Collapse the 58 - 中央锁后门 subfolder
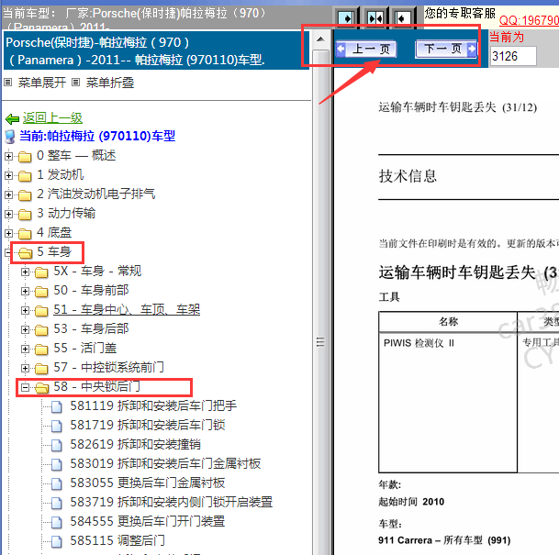The image size is (559, 555). tap(25, 387)
